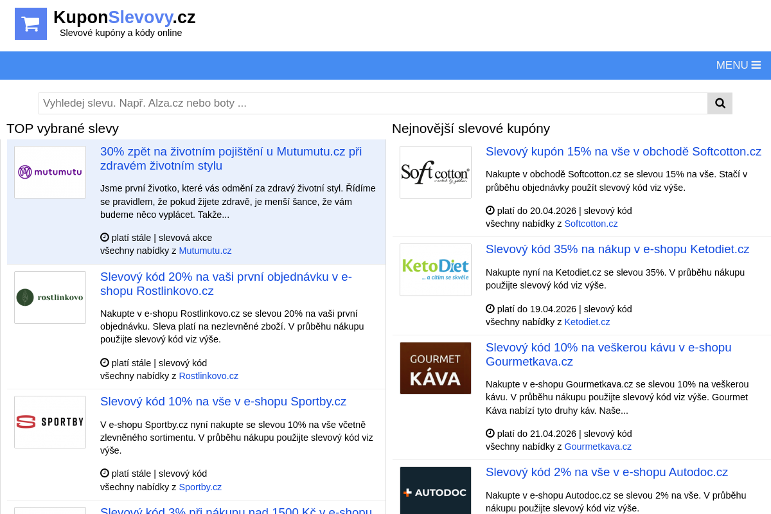This screenshot has height=514, width=771.
Task: Click the clock icon beside Sportby validity info
Action: point(104,474)
